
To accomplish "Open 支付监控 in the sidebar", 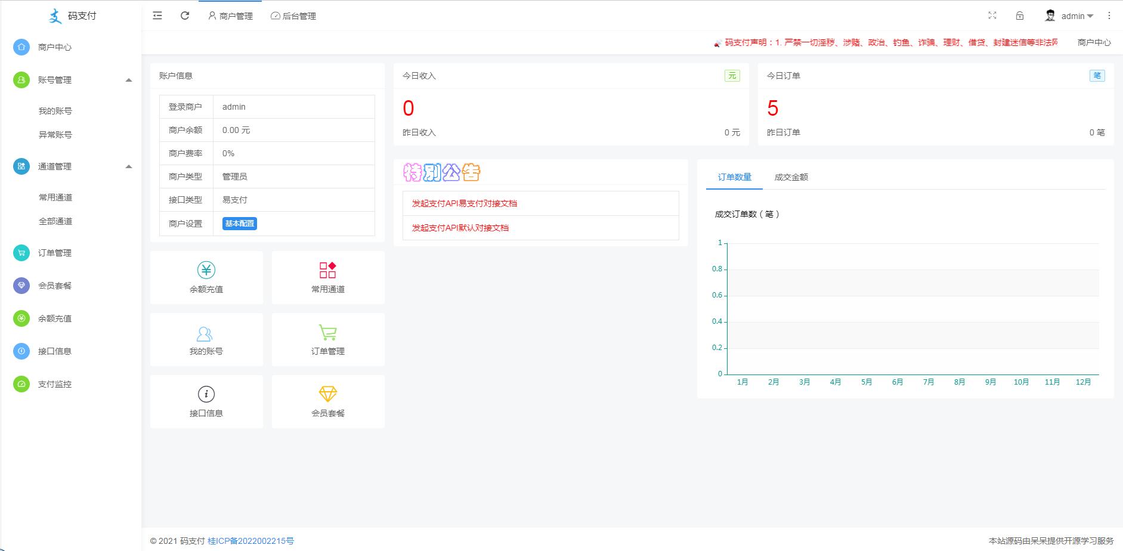I will pyautogui.click(x=55, y=384).
